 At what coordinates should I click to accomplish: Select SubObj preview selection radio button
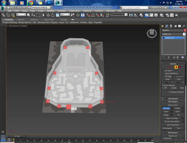pyautogui.click(x=170, y=88)
